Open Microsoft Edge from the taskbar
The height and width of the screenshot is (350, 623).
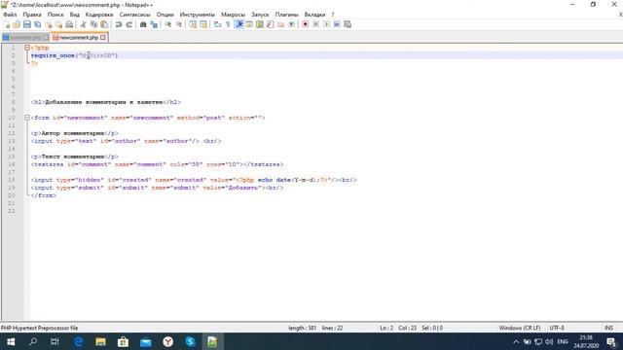tap(78, 341)
